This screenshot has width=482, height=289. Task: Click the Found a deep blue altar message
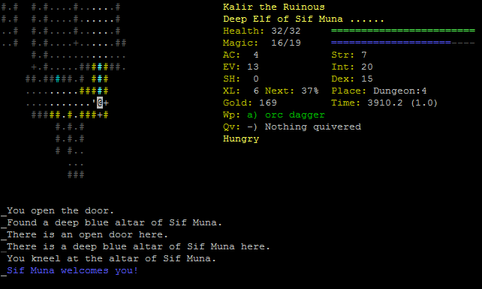click(x=114, y=223)
